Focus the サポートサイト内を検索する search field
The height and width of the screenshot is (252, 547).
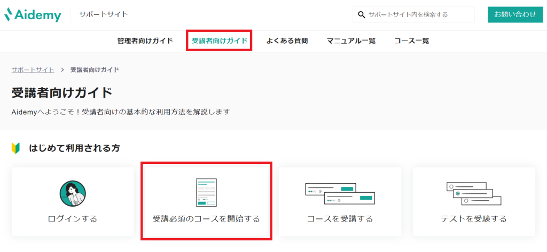[419, 14]
